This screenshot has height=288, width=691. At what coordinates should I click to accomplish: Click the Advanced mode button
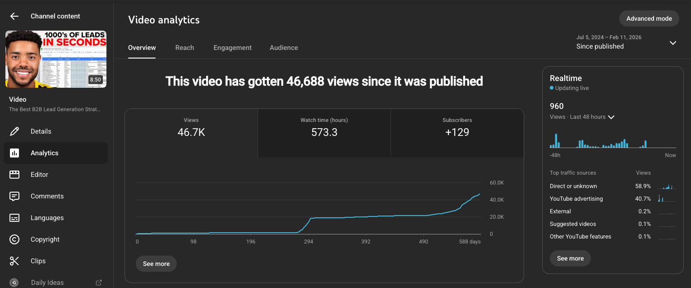tap(649, 18)
